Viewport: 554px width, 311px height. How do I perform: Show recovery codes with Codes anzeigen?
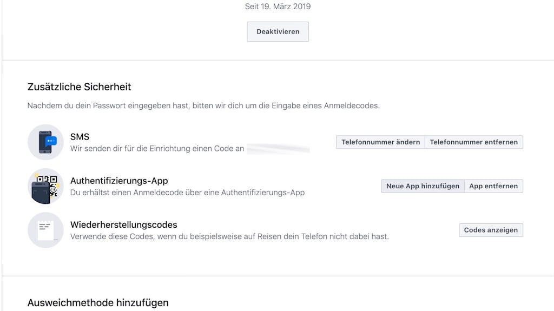491,230
